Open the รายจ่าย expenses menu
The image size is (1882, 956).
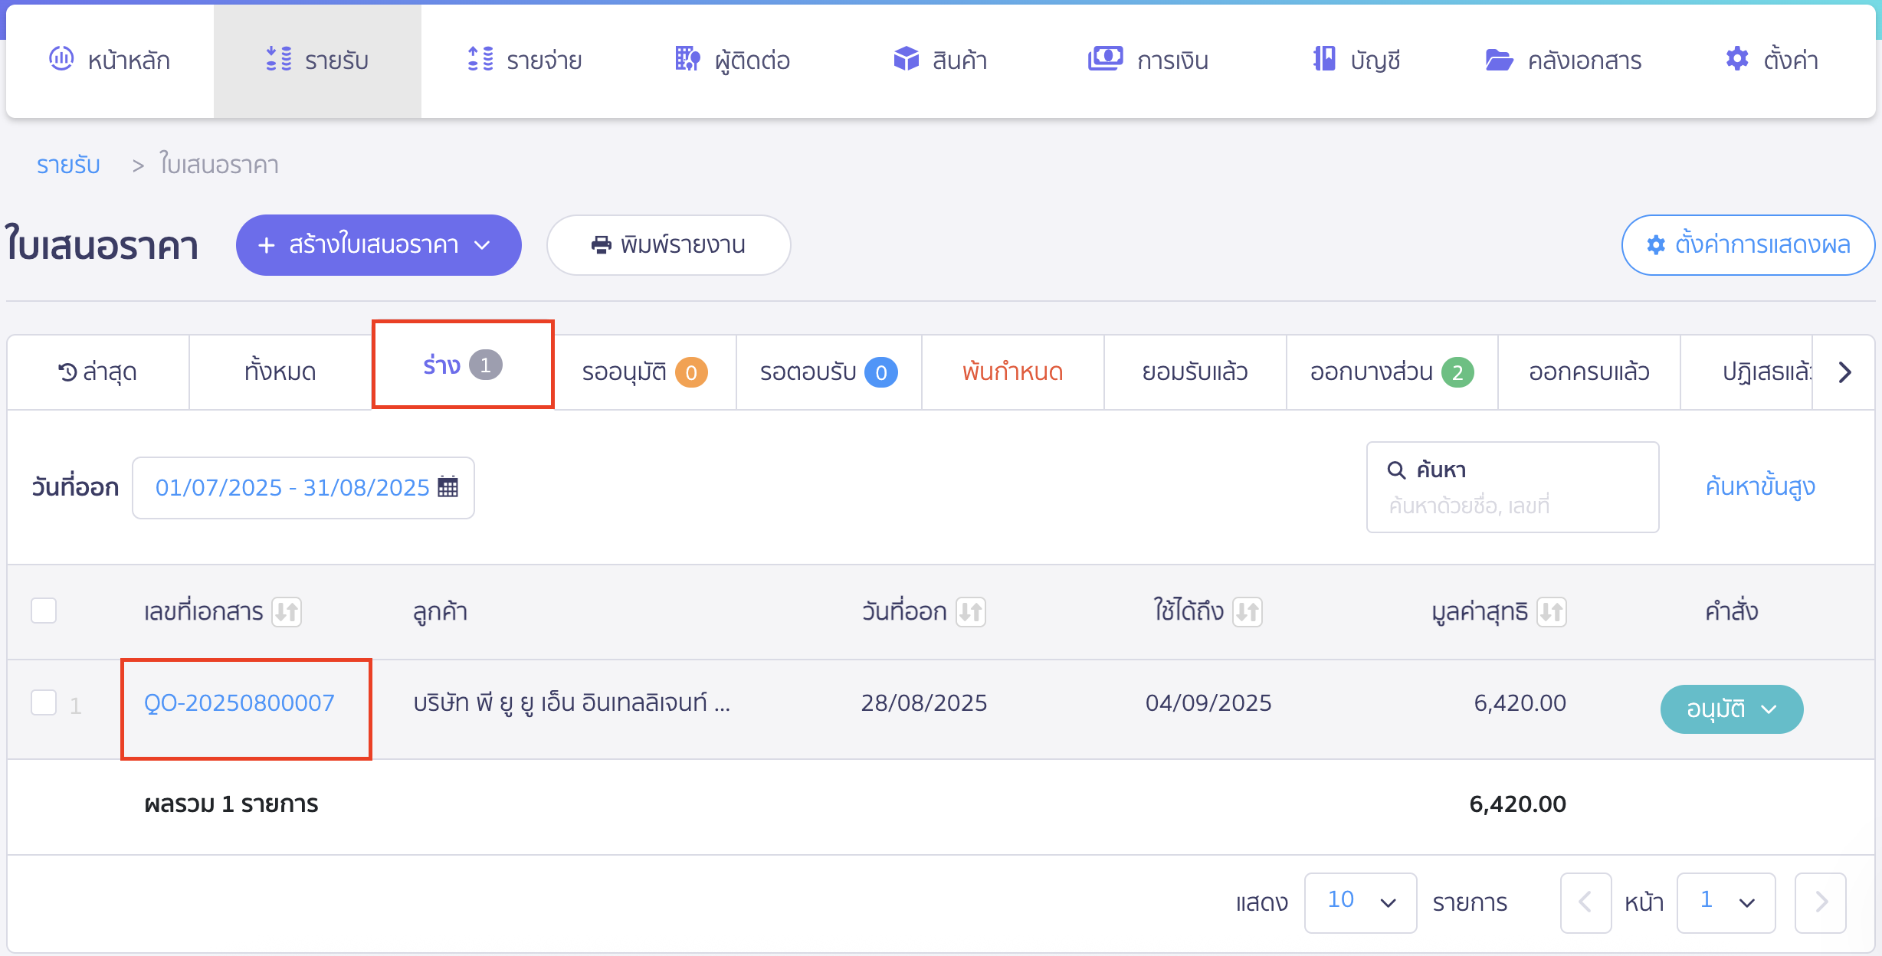point(525,60)
